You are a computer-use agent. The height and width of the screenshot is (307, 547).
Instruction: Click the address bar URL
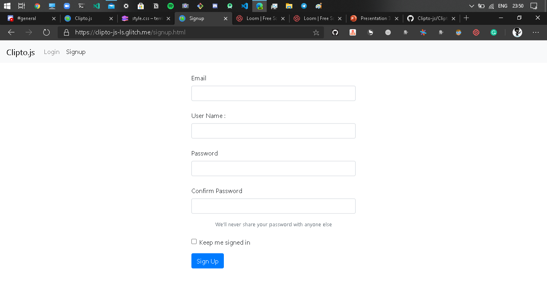[130, 32]
